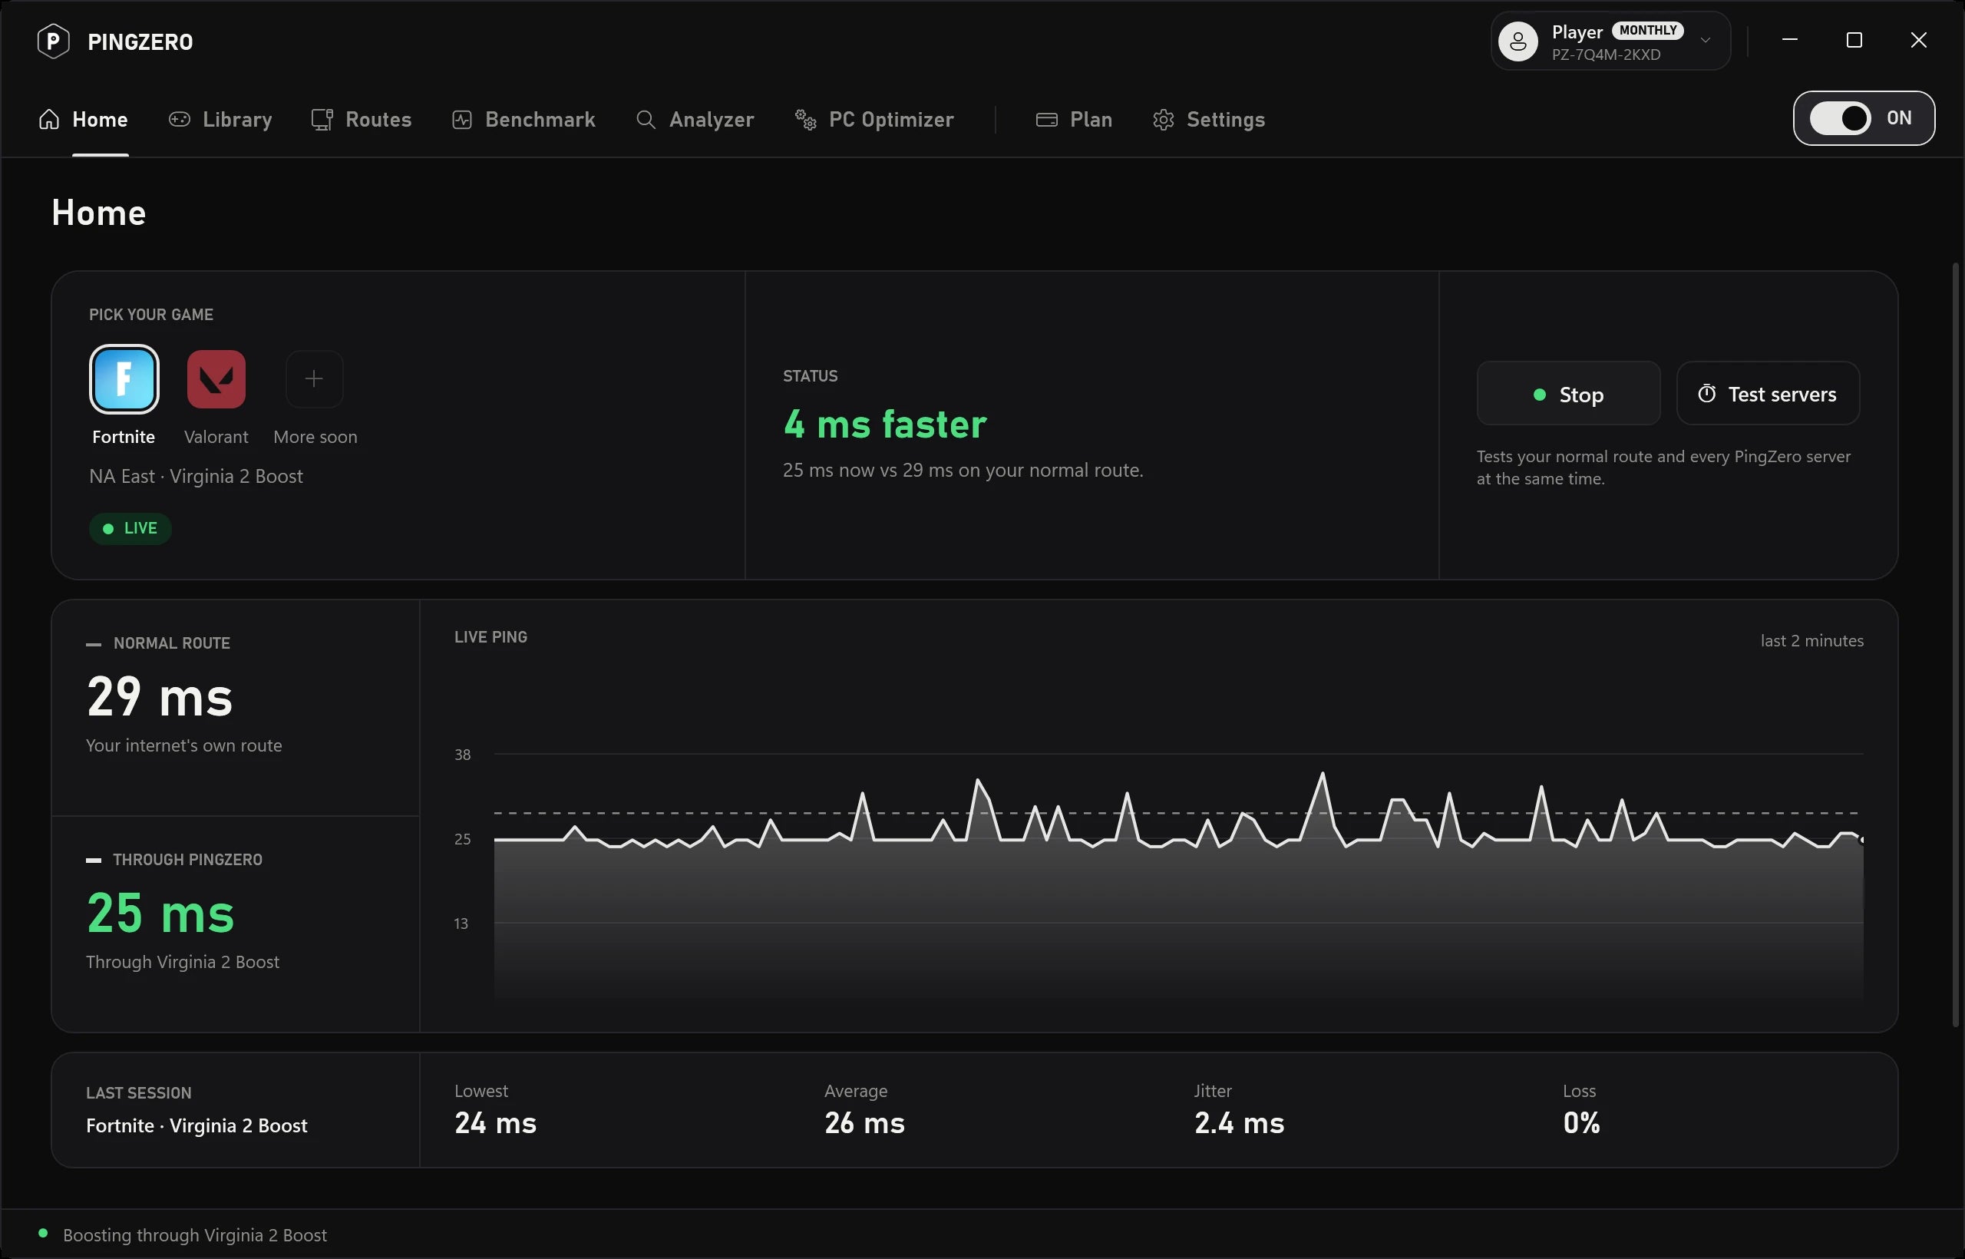Open the Analyzer tab
This screenshot has height=1259, width=1965.
pyautogui.click(x=695, y=119)
